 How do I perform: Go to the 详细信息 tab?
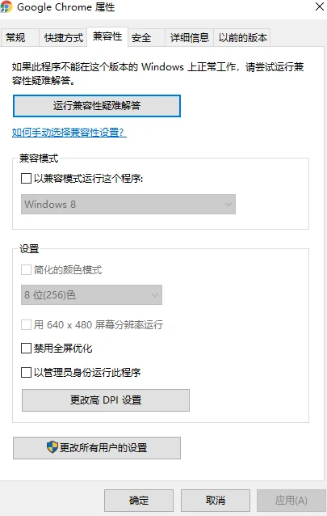189,38
